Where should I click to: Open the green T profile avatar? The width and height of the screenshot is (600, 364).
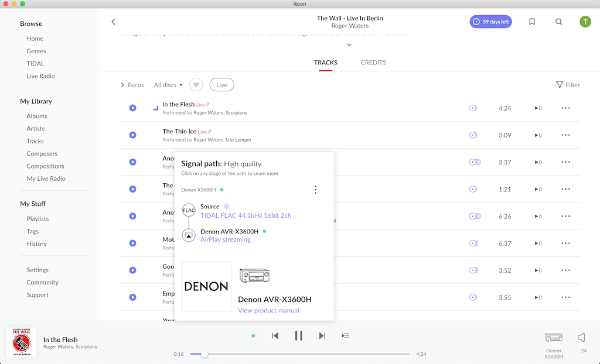585,22
